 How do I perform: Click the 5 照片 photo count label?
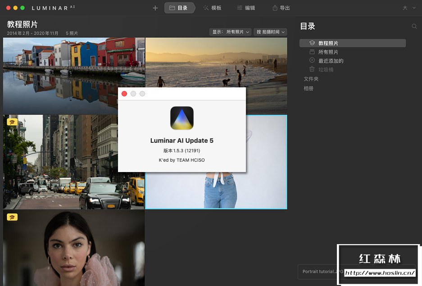click(x=72, y=33)
